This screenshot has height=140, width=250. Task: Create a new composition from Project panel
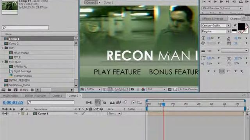pos(16,90)
